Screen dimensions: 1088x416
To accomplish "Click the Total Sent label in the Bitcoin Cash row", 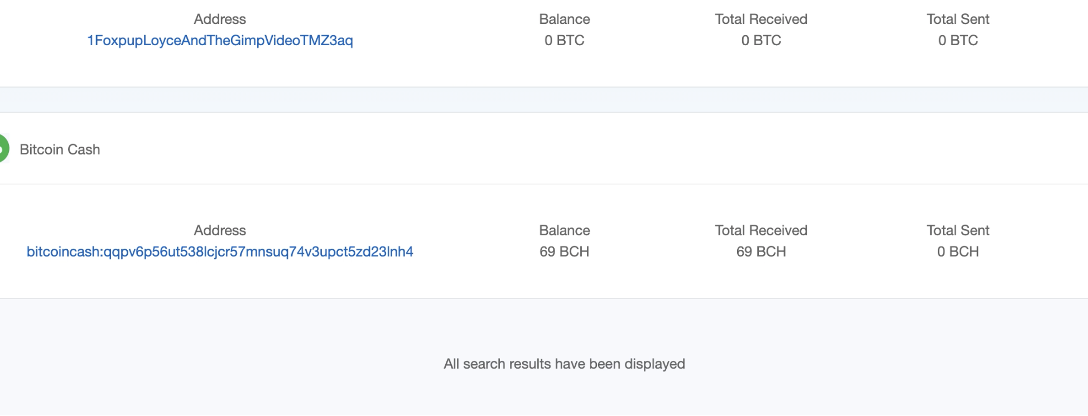I will (958, 231).
